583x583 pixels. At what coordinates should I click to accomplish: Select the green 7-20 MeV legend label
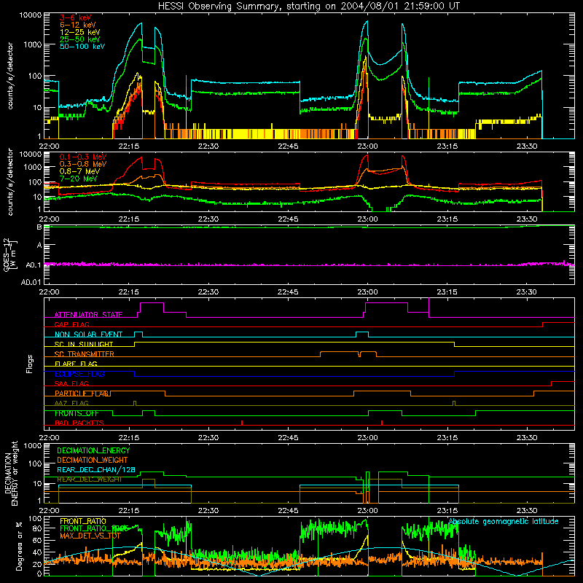coord(79,179)
